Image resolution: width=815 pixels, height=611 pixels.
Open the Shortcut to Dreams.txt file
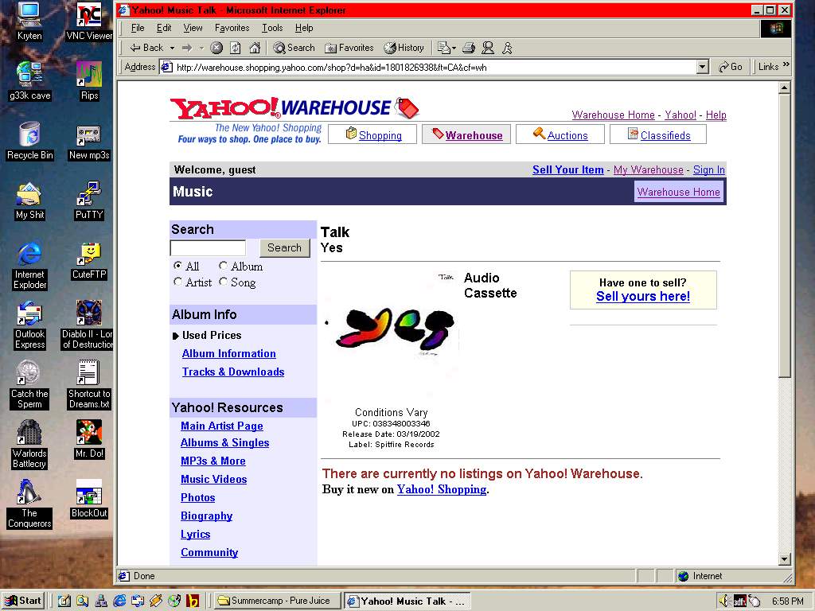pyautogui.click(x=89, y=385)
